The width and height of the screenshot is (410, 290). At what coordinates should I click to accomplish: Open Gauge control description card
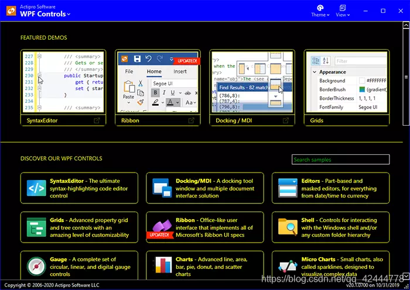click(x=79, y=265)
